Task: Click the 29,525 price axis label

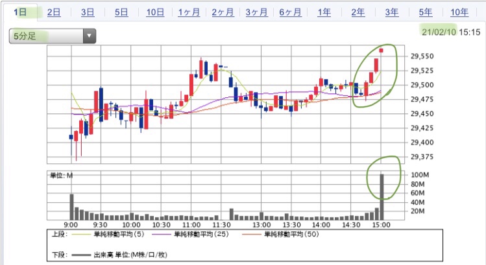Action: click(422, 71)
